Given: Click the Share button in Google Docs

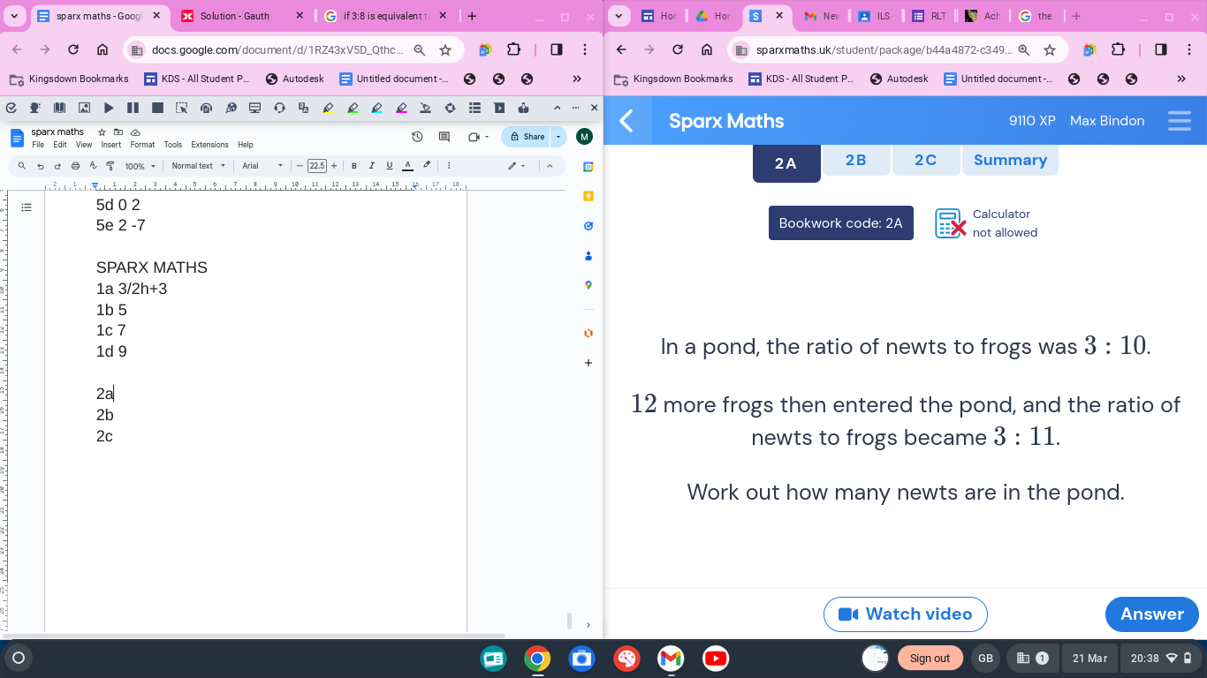Looking at the screenshot, I should click(527, 137).
